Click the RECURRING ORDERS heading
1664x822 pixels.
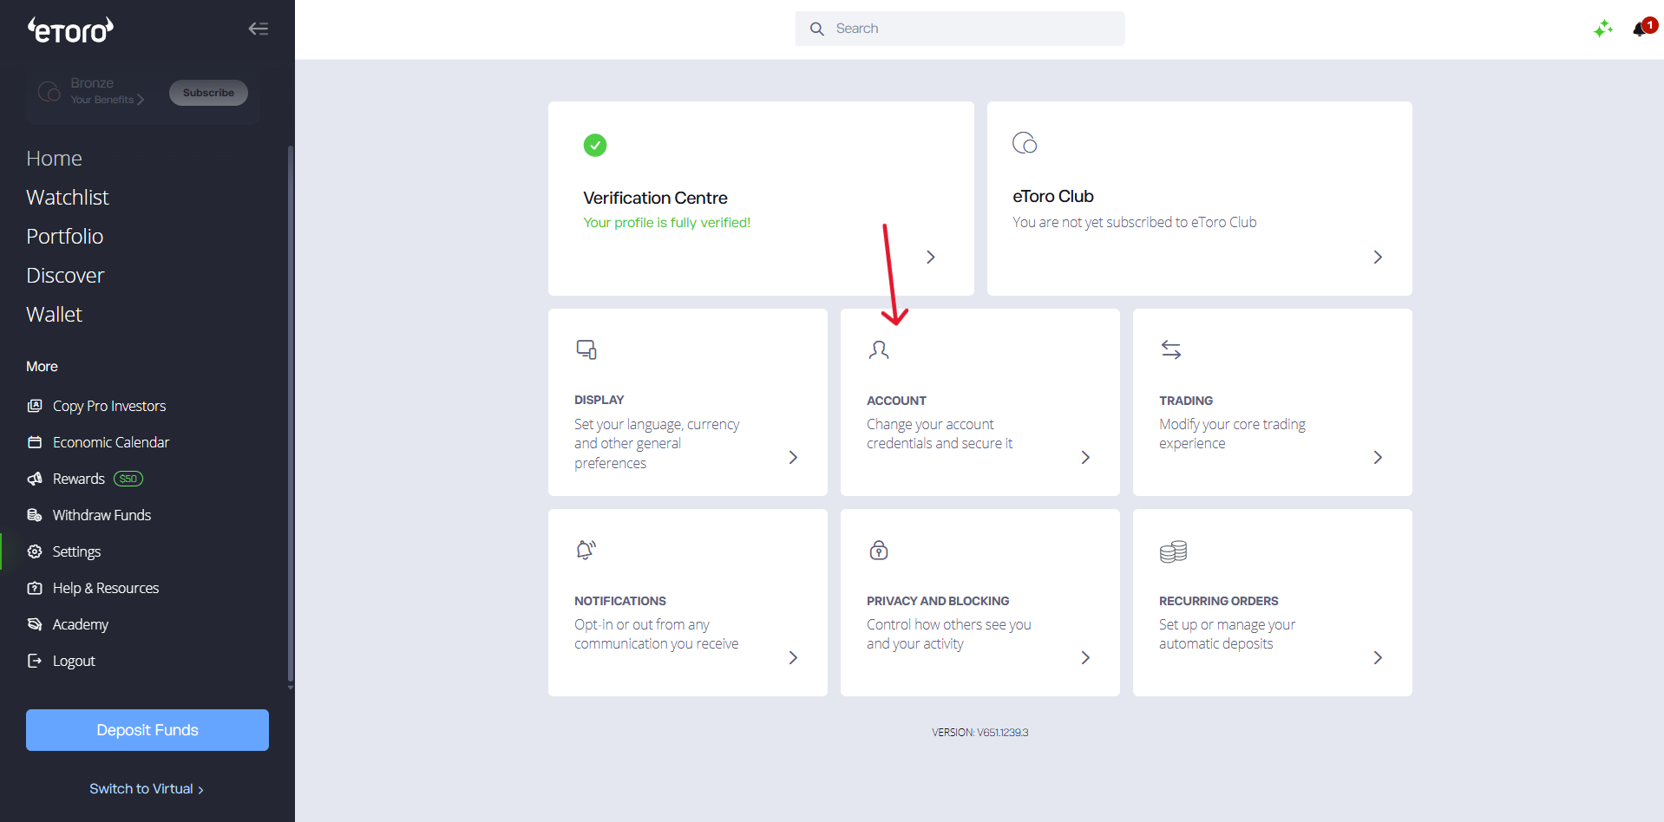[x=1219, y=601]
